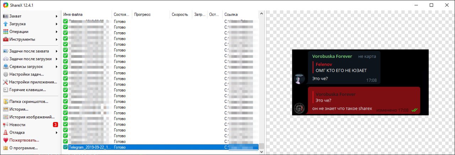Click the Задачи после захвата icon

point(6,51)
